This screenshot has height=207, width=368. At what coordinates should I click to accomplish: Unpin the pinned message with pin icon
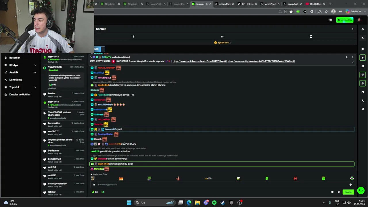(x=346, y=57)
